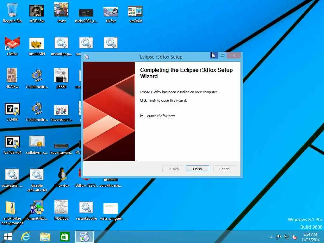
Task: Select the disable ctrl+alt+del icon
Action: tap(37, 180)
